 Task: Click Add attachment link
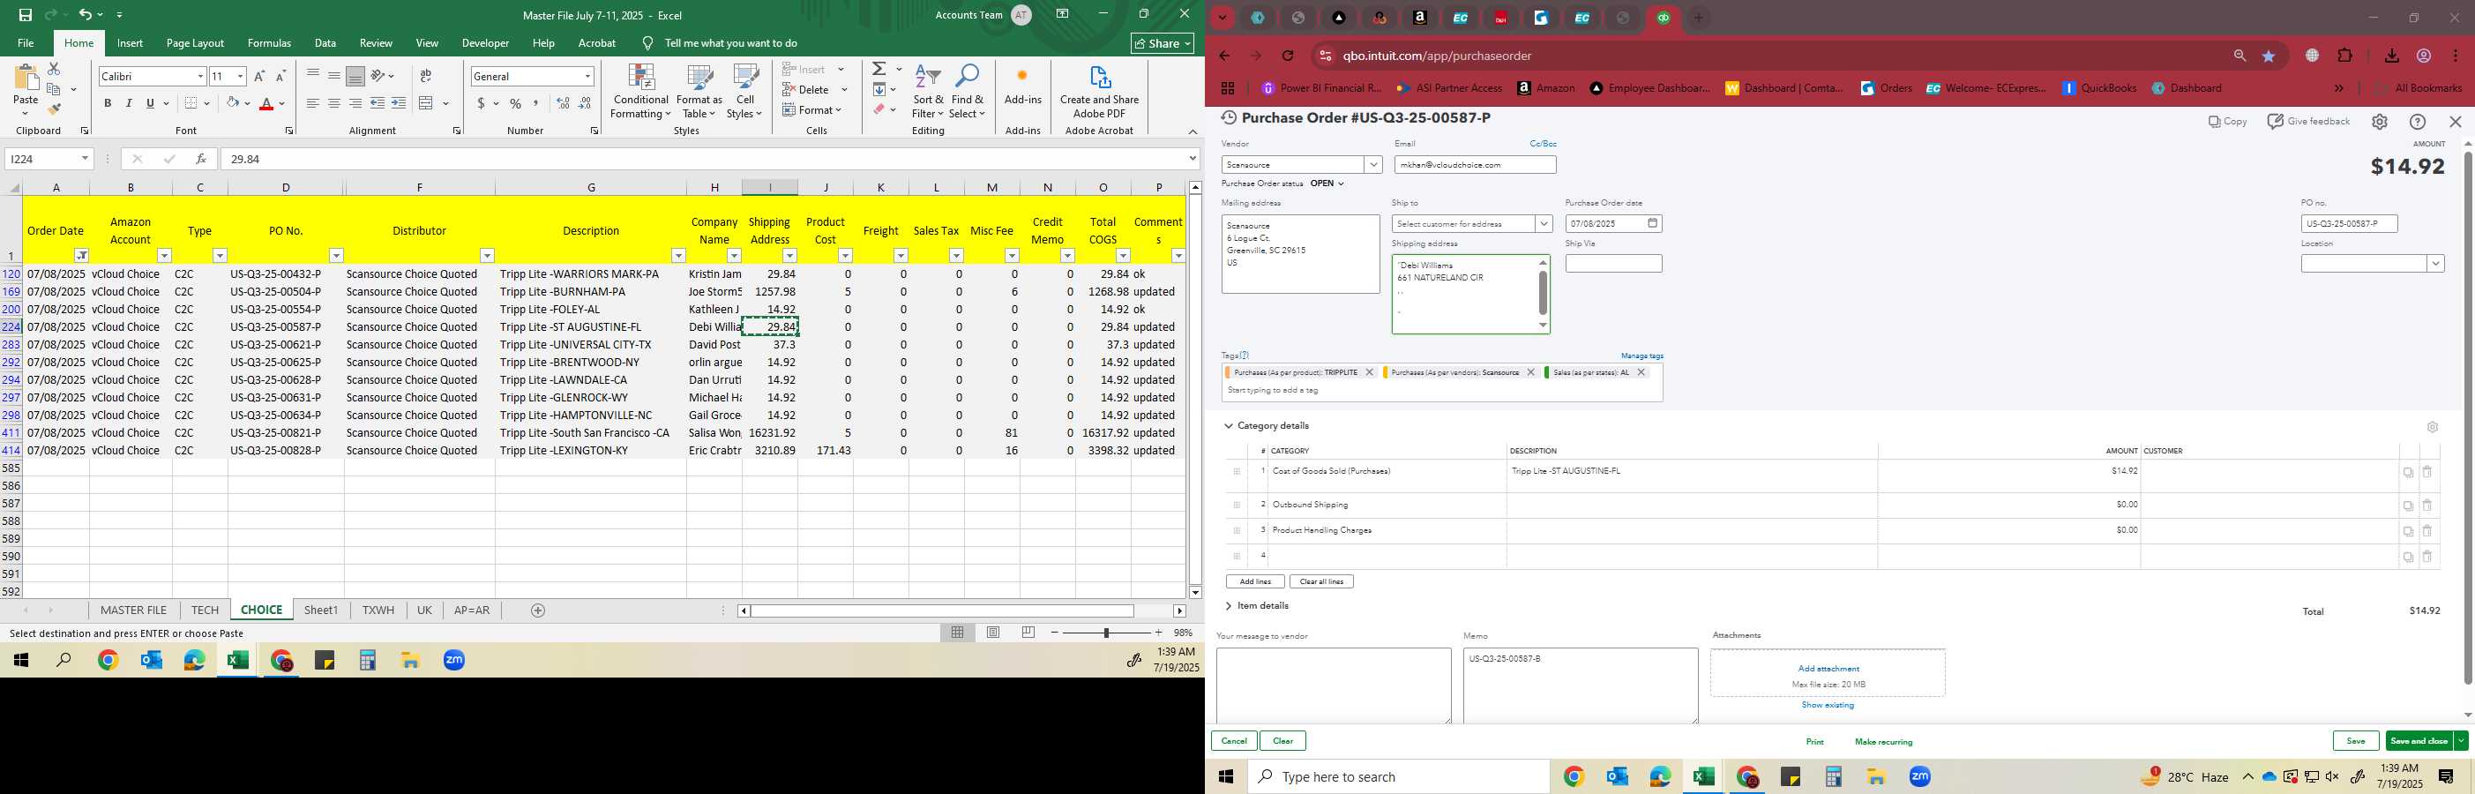tap(1828, 668)
